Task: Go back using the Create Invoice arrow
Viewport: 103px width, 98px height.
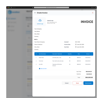Action: [35, 13]
